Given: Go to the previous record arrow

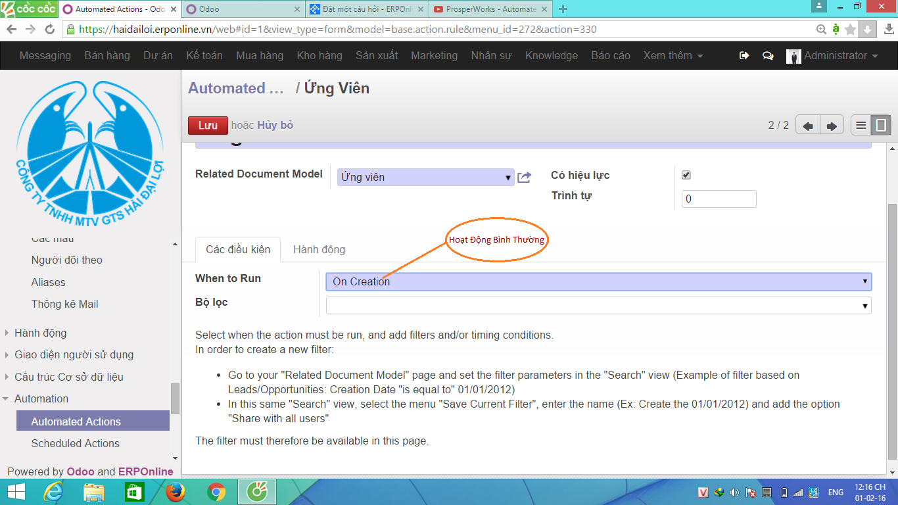Looking at the screenshot, I should click(x=807, y=126).
